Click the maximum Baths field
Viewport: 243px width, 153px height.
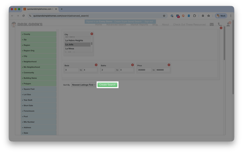(x=127, y=70)
